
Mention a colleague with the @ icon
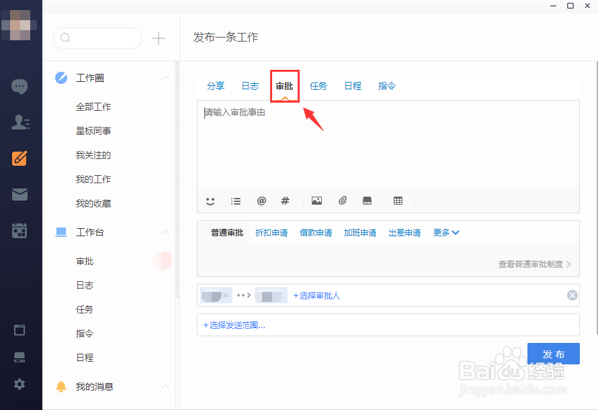(261, 201)
